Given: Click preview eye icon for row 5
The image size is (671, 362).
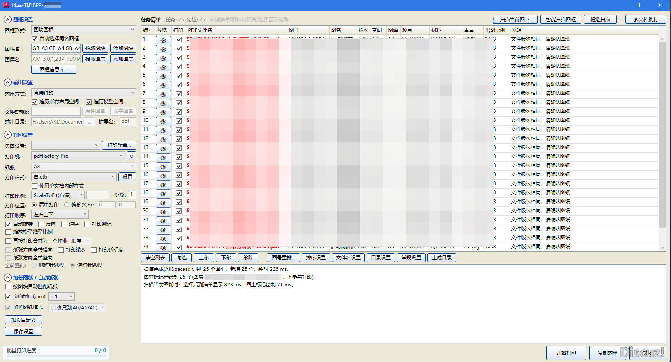Looking at the screenshot, I should 163,76.
